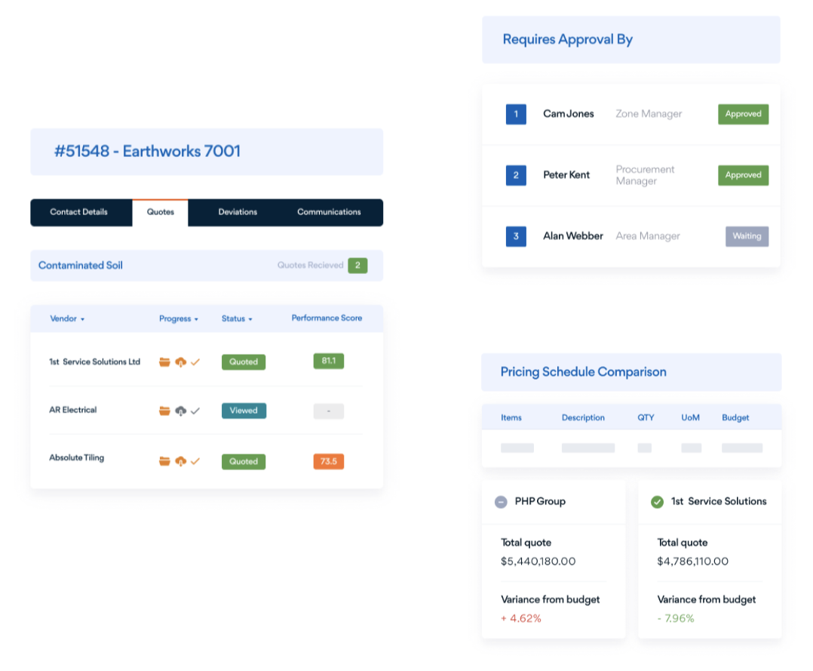Open the folder icon for Absolute Tiling
The image size is (813, 671).
point(164,461)
